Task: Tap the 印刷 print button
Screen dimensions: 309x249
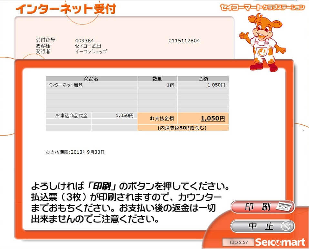Action: point(263,207)
